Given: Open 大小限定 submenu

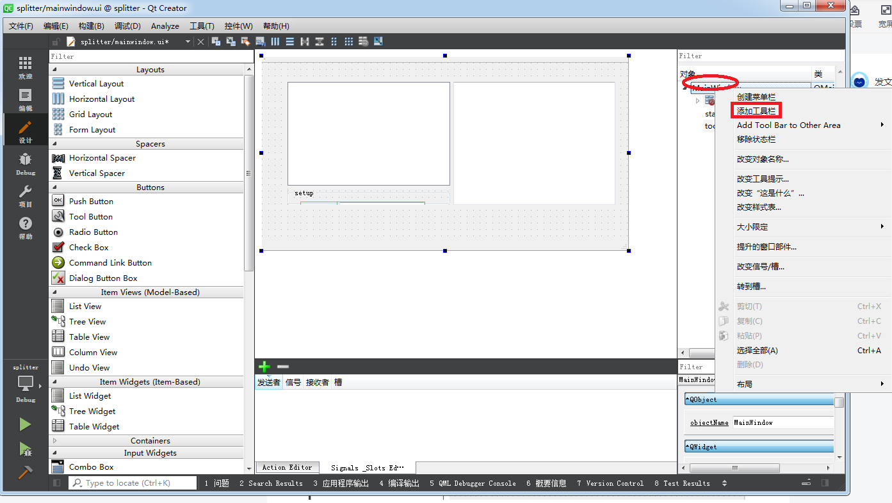Looking at the screenshot, I should pyautogui.click(x=803, y=227).
